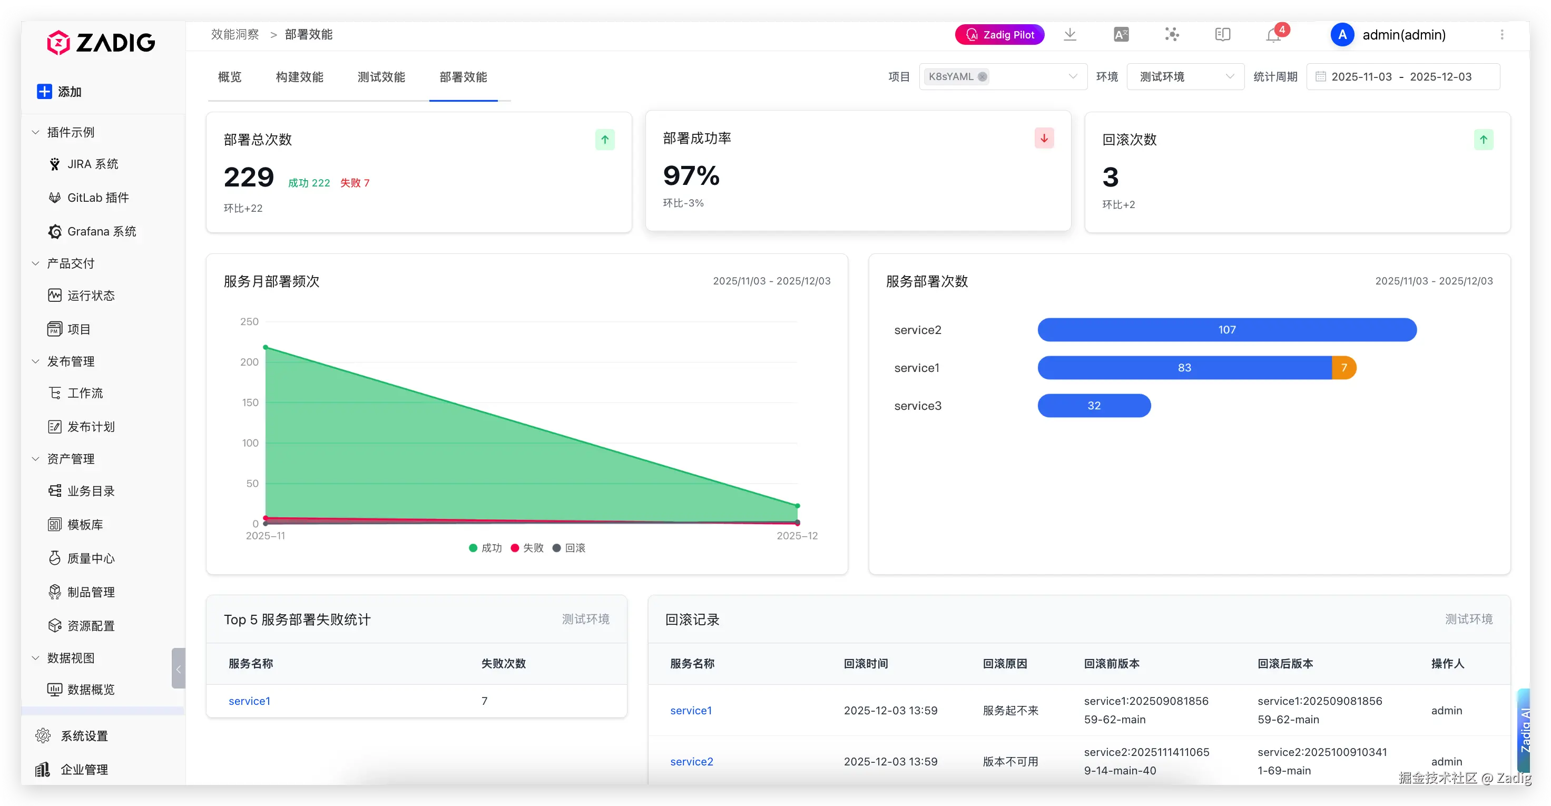Screen dimensions: 1551x806
Task: Open JIRA 系统 plugin in sidebar
Action: pyautogui.click(x=92, y=164)
